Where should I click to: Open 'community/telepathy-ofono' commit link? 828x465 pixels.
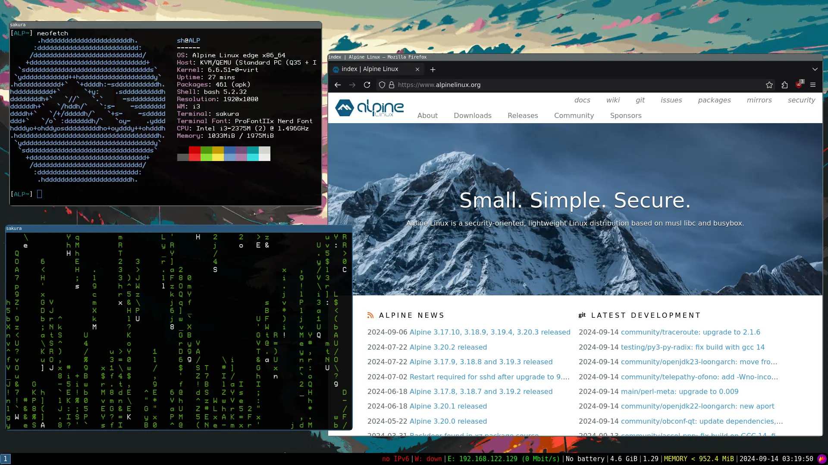(699, 377)
